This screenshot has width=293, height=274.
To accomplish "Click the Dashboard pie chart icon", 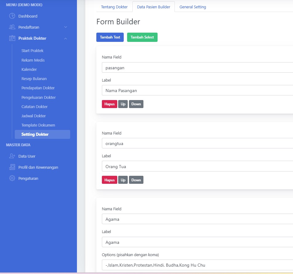I will point(12,16).
